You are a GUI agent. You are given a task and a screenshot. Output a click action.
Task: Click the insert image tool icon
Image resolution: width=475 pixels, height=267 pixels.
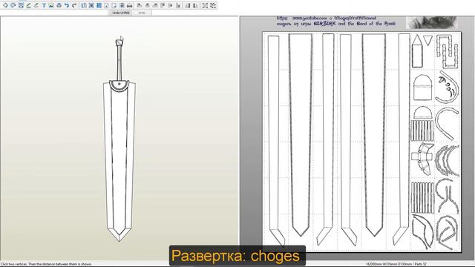click(x=51, y=5)
